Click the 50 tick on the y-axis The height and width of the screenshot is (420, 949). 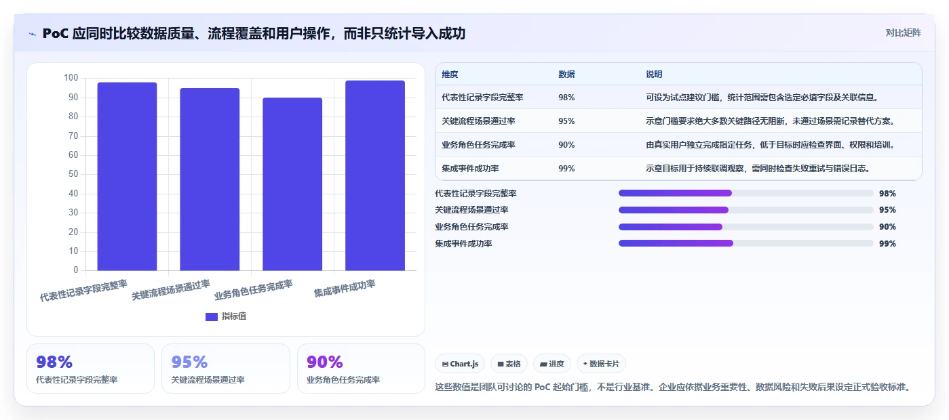(73, 174)
